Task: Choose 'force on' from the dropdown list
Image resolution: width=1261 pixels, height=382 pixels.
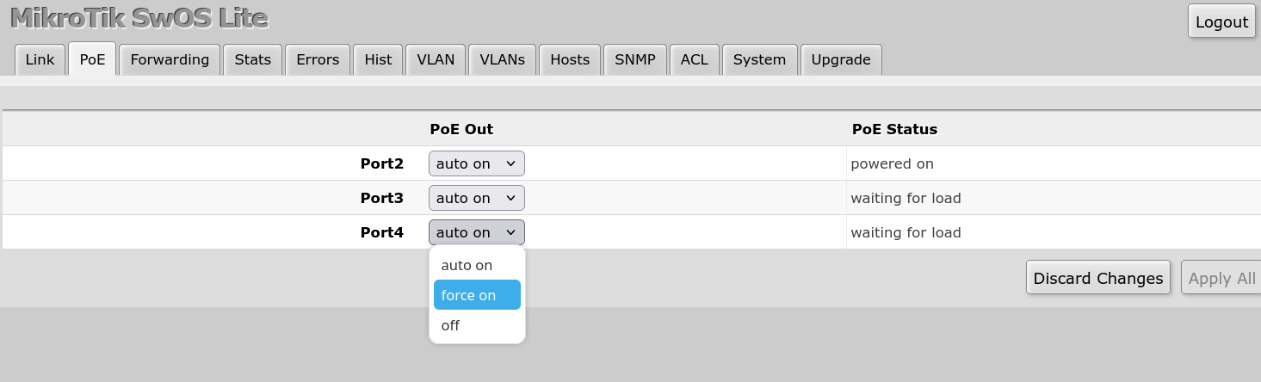Action: (x=477, y=295)
